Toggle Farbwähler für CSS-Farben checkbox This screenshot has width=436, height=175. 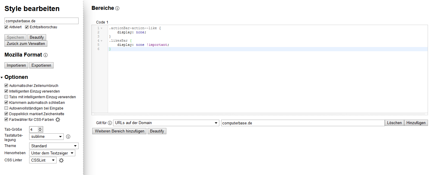[6, 120]
